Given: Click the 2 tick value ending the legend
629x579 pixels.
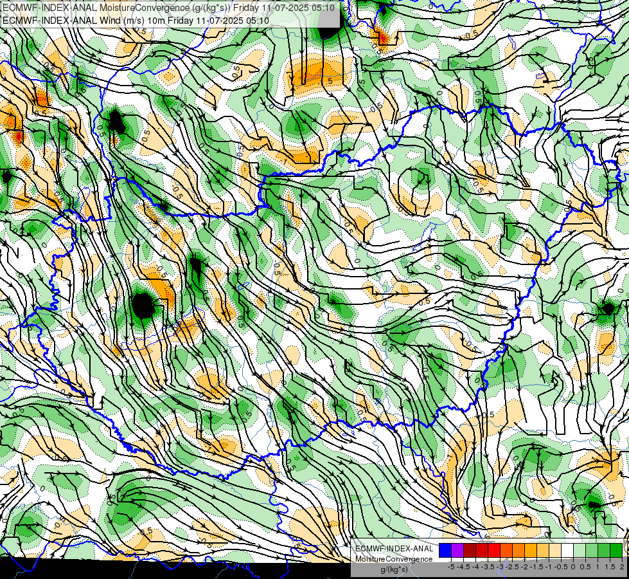Looking at the screenshot, I should click(622, 567).
